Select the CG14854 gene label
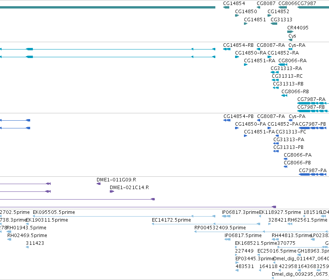Viewport: 329px width, 280px height. 234,3
